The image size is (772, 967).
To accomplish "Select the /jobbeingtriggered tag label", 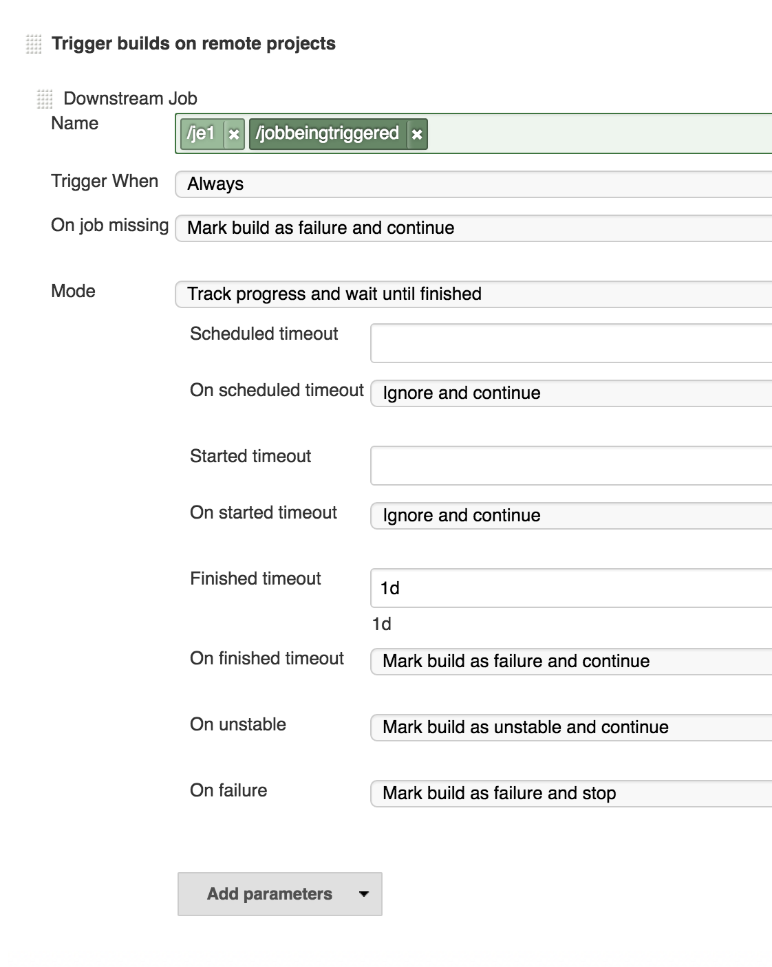I will tap(328, 133).
